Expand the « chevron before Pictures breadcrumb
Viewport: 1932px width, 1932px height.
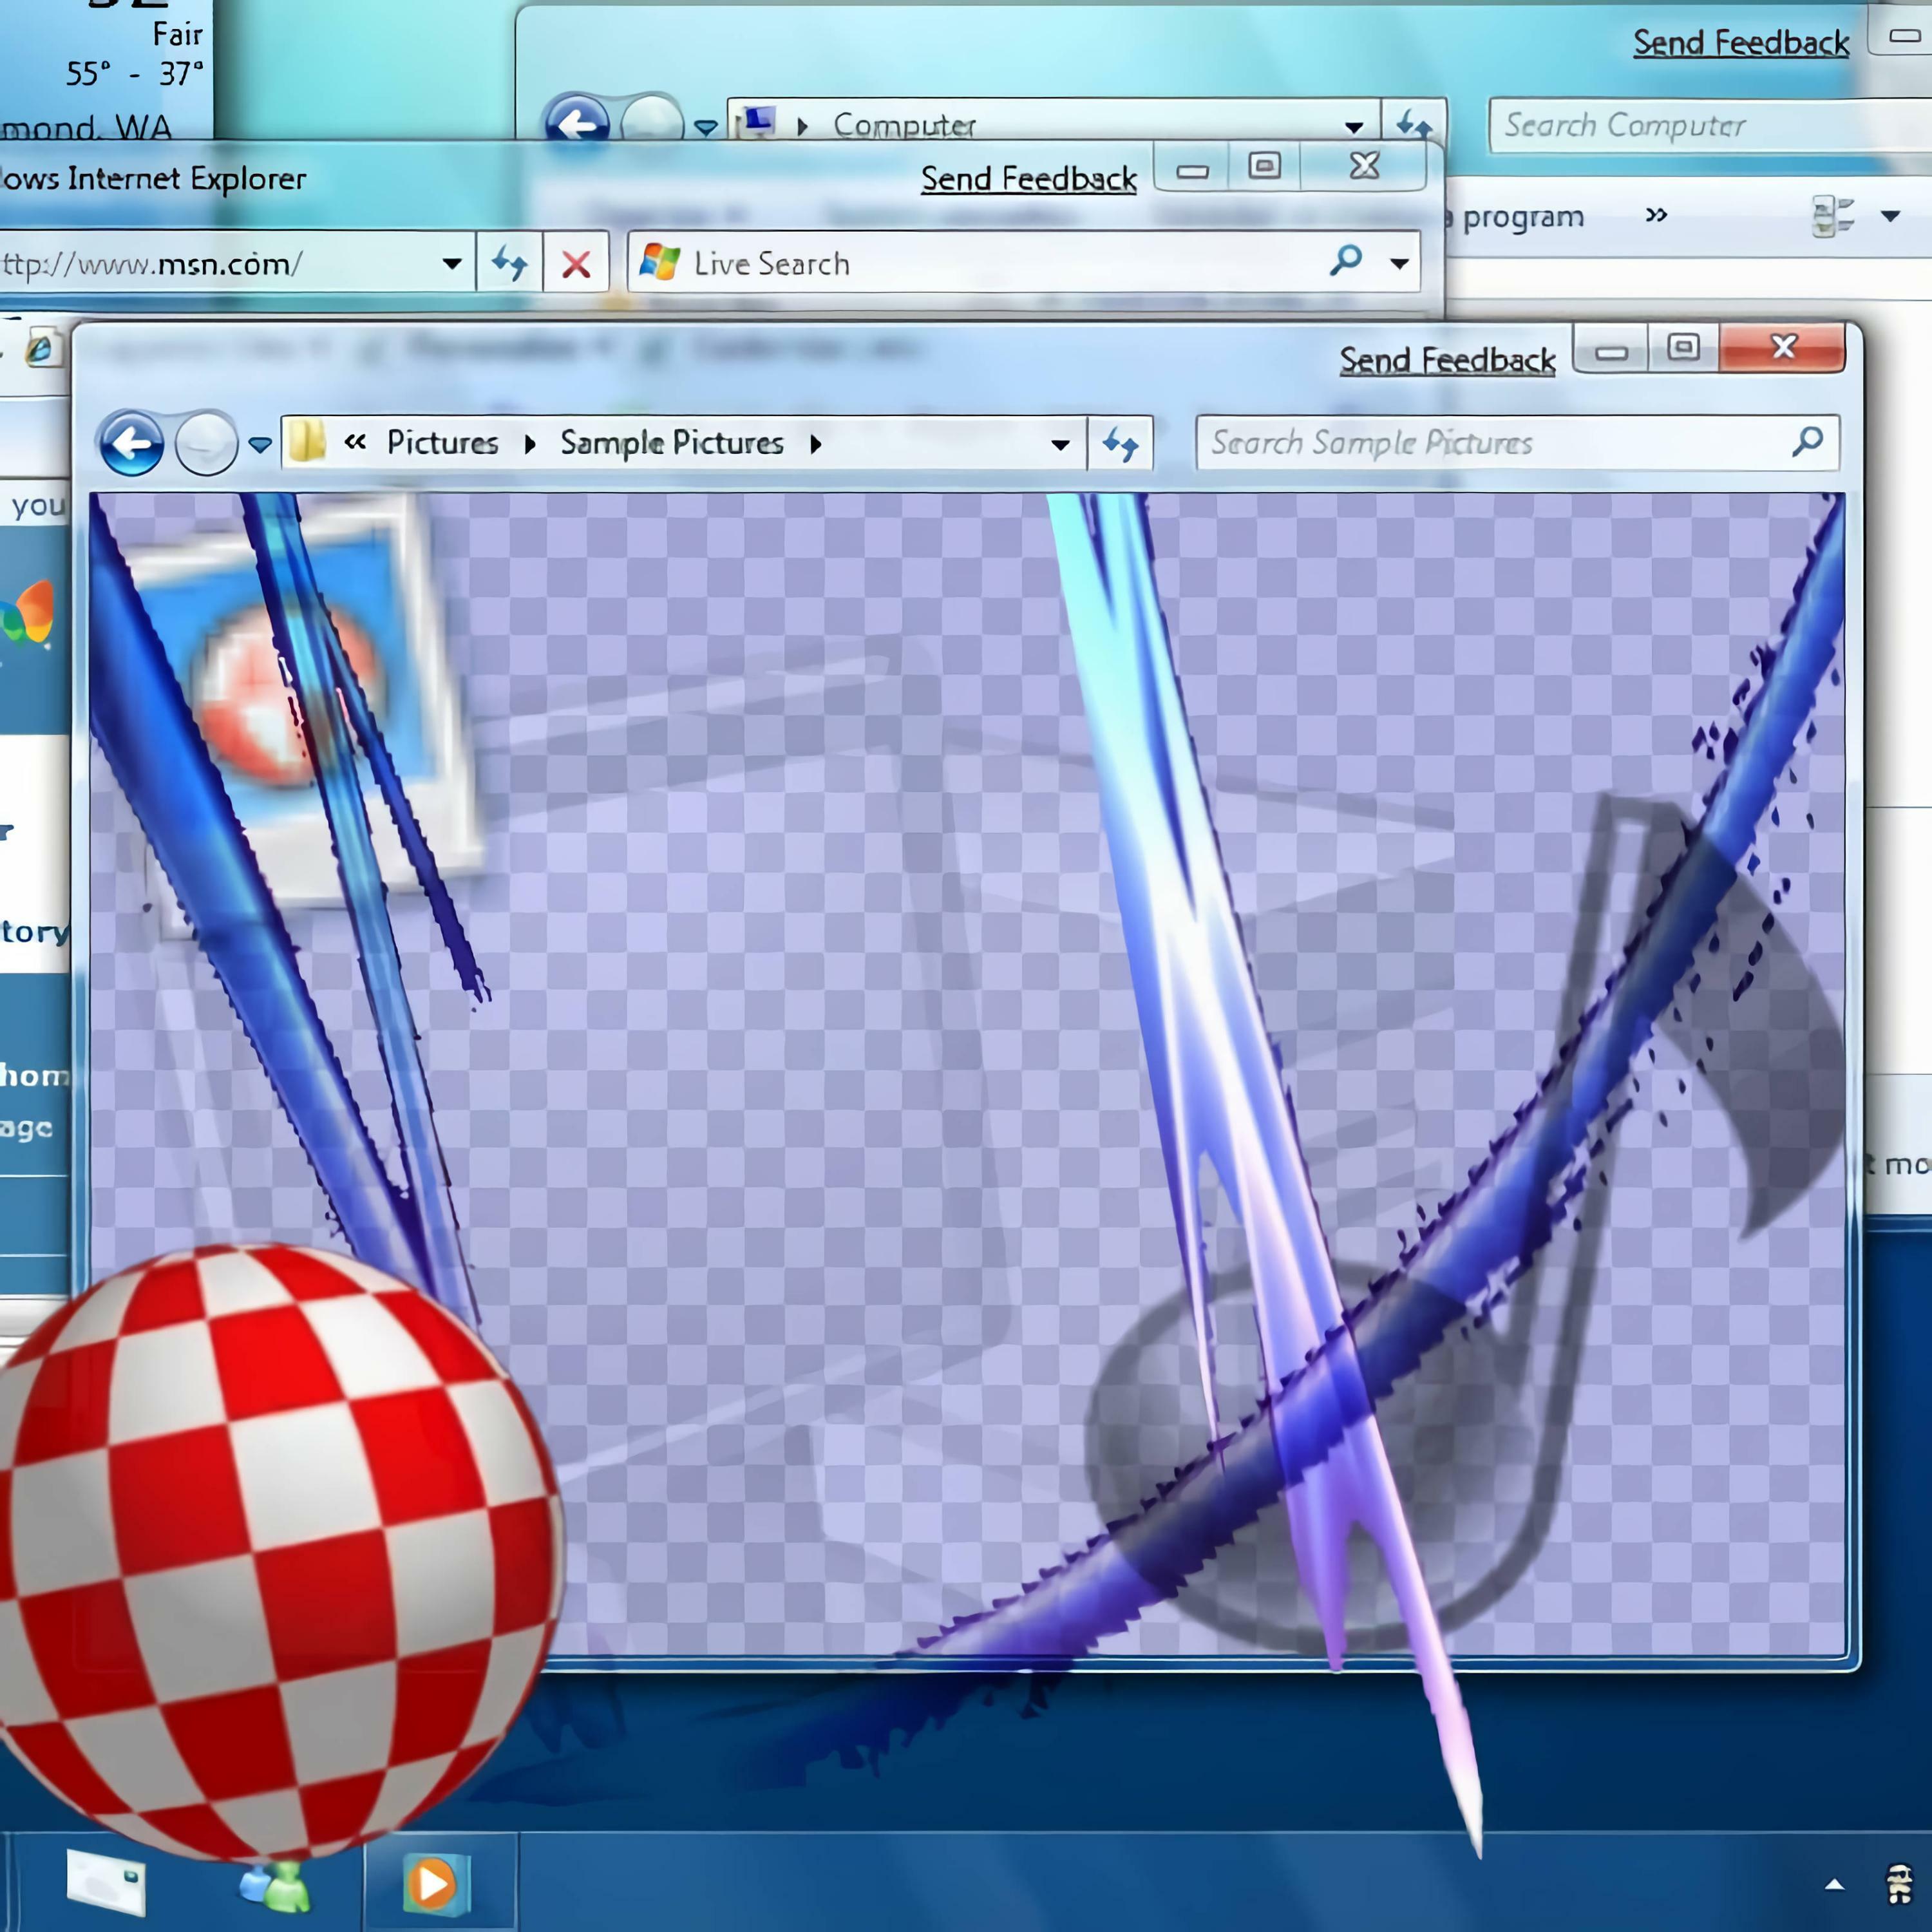tap(355, 442)
